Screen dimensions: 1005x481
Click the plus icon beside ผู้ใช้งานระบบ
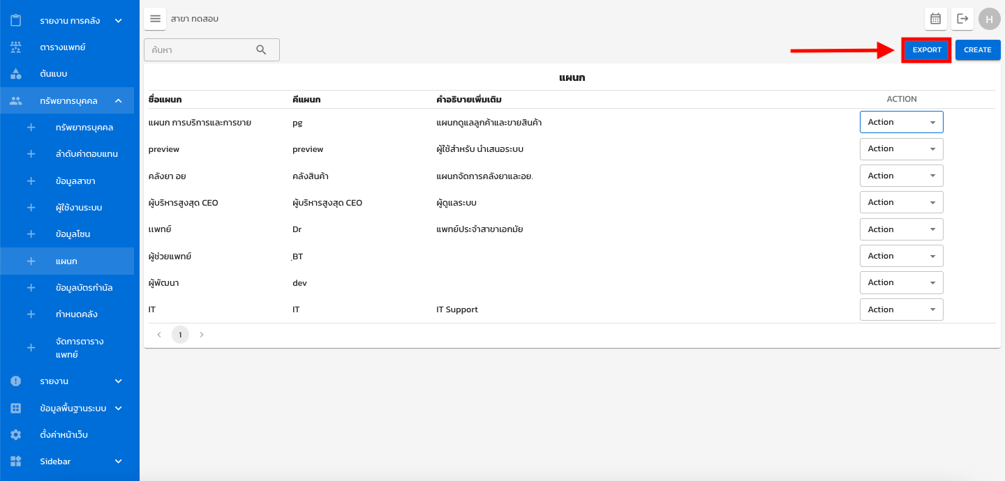coord(31,208)
